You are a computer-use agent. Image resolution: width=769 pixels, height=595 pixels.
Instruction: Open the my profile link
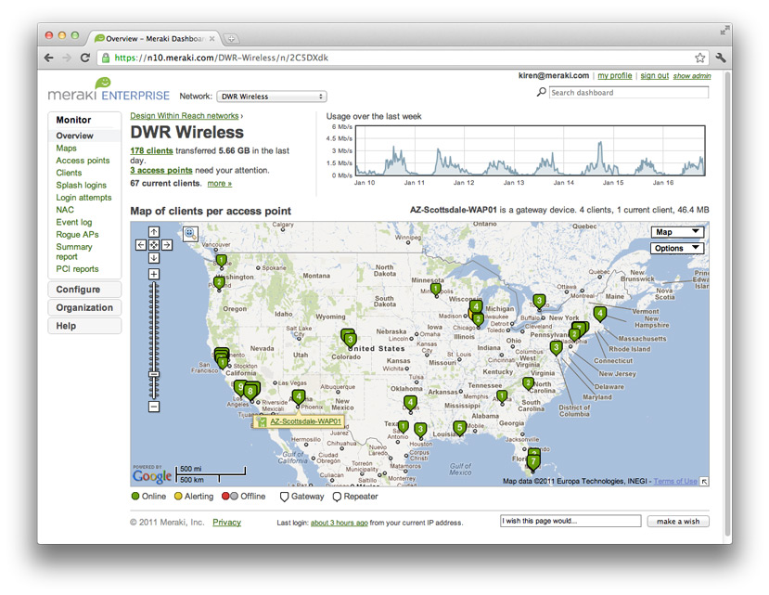point(614,75)
